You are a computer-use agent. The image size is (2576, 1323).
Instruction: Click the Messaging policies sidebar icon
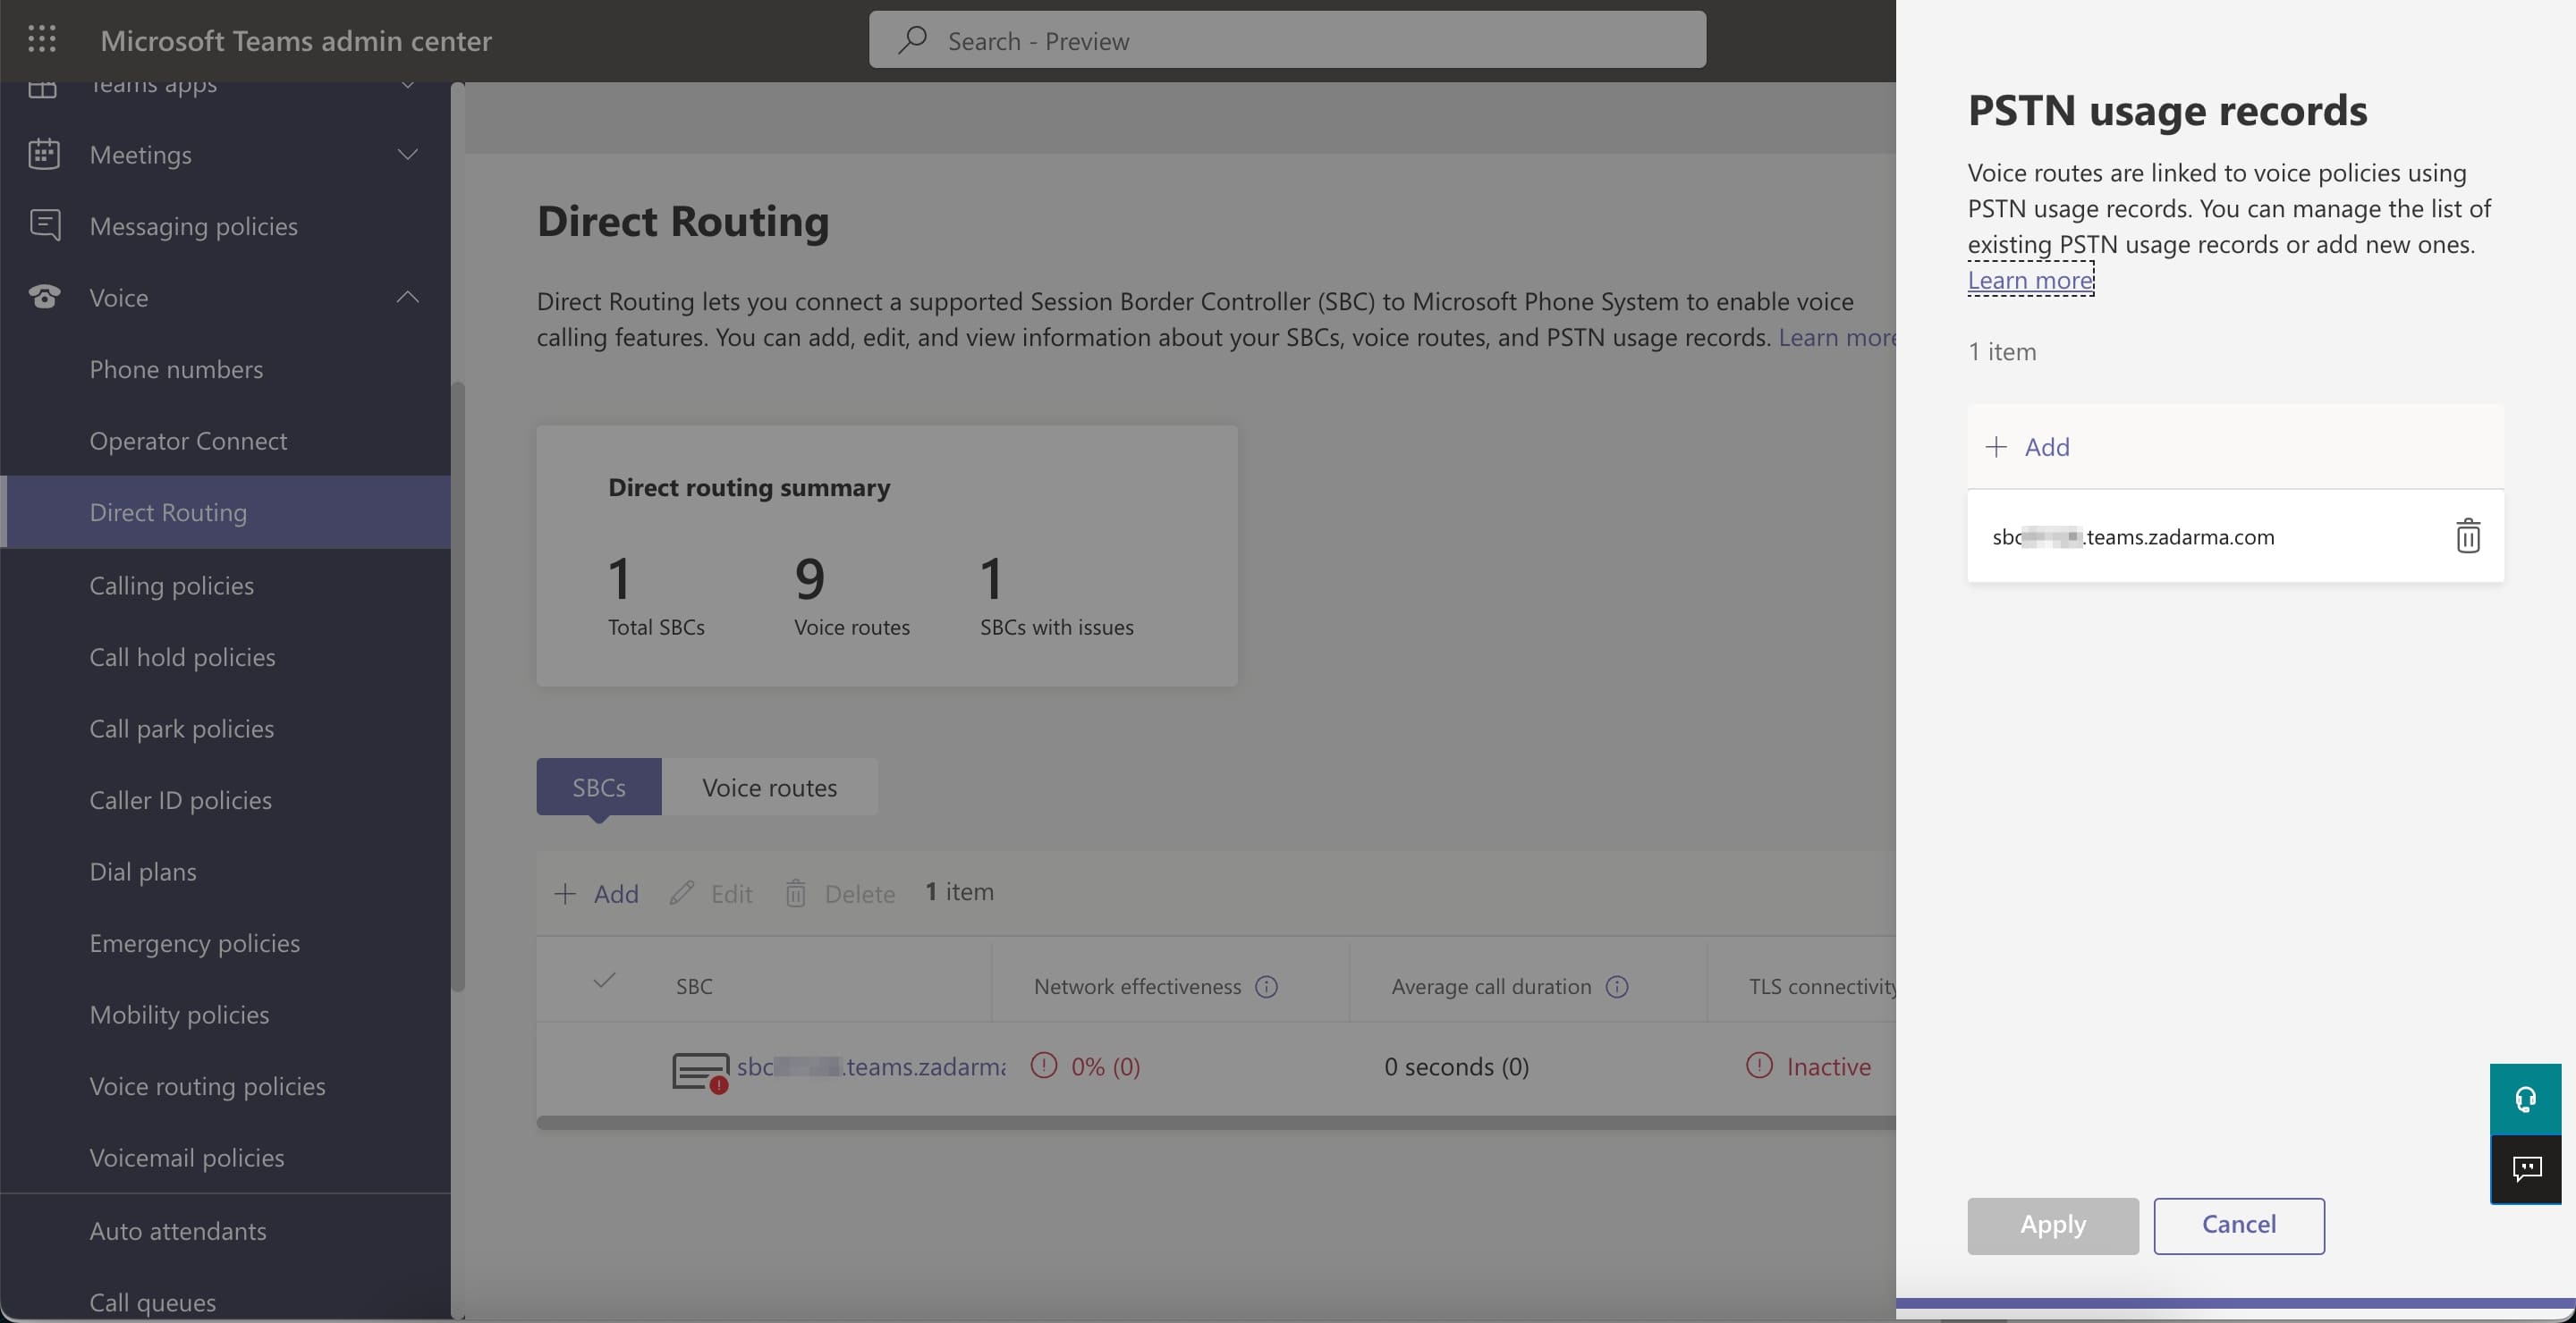[44, 226]
